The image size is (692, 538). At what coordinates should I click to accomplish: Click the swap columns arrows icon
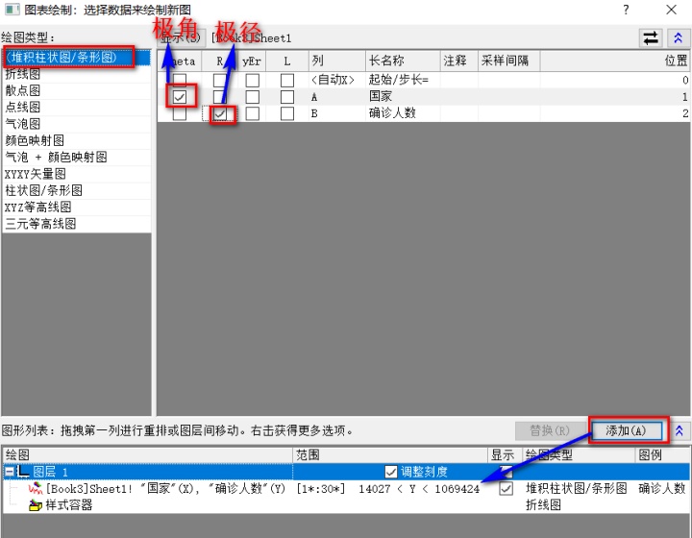point(651,38)
